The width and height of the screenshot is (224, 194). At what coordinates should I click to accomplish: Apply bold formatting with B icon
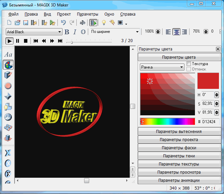point(67,32)
